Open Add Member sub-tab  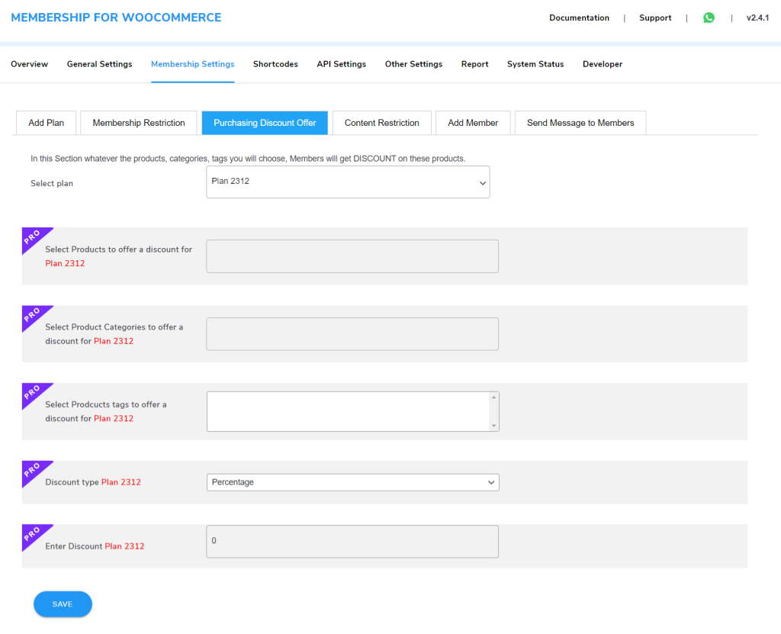473,123
